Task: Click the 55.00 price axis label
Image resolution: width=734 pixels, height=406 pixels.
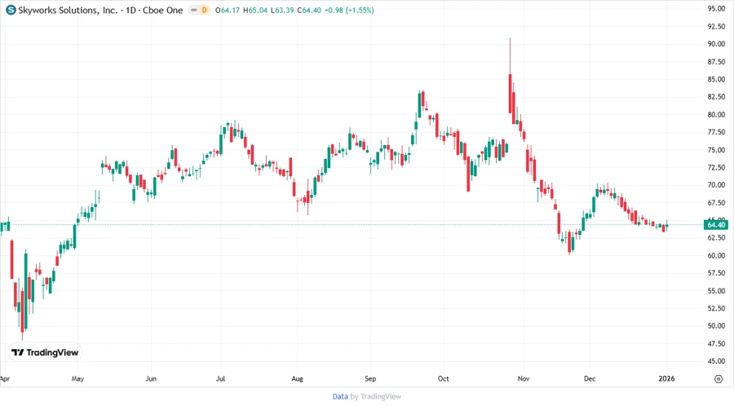Action: click(716, 291)
